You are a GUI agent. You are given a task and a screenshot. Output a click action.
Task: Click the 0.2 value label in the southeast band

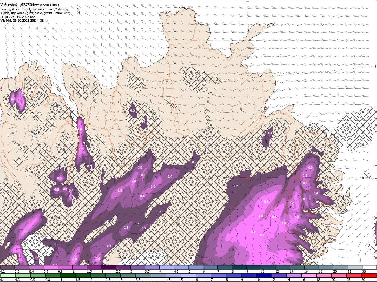tap(236, 186)
